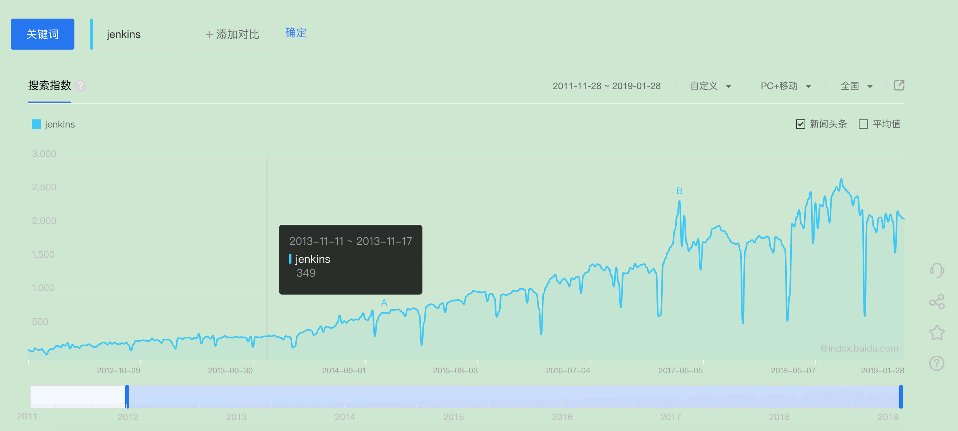Viewport: 958px width, 431px height.
Task: Click news marker A on chart
Action: 384,302
